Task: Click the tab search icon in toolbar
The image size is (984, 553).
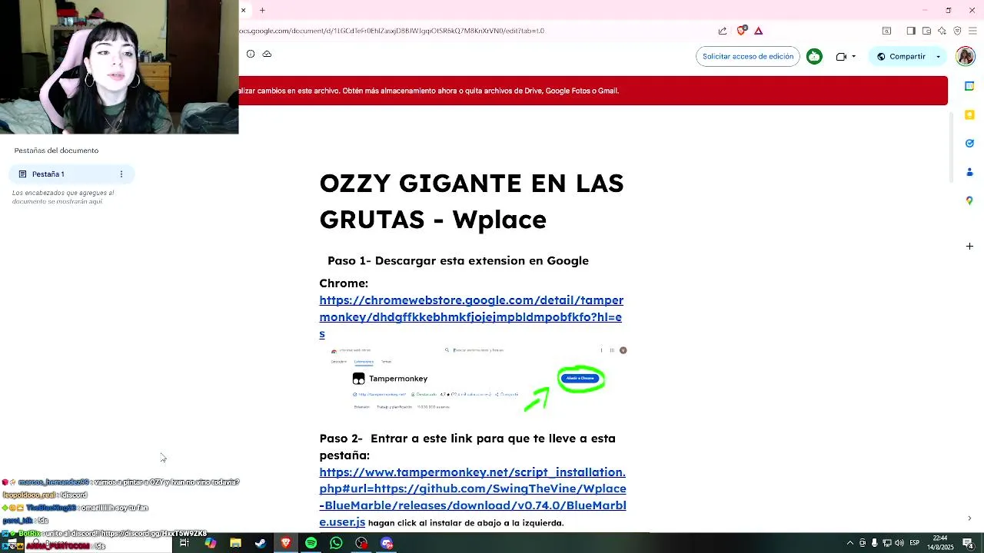Action: (886, 31)
